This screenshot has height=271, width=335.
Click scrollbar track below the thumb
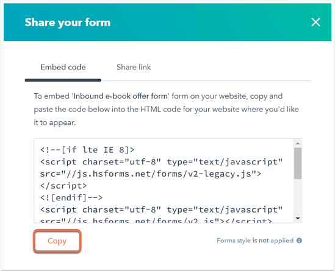(x=298, y=197)
